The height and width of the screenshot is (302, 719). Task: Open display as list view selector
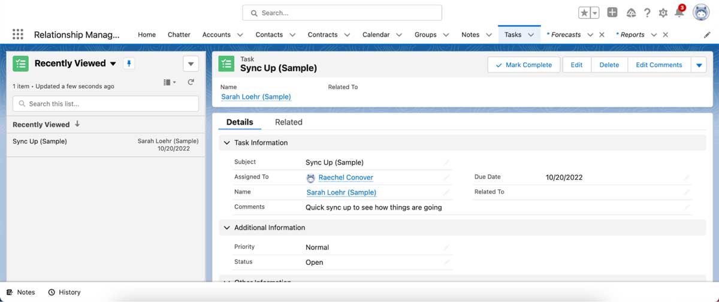click(x=170, y=82)
